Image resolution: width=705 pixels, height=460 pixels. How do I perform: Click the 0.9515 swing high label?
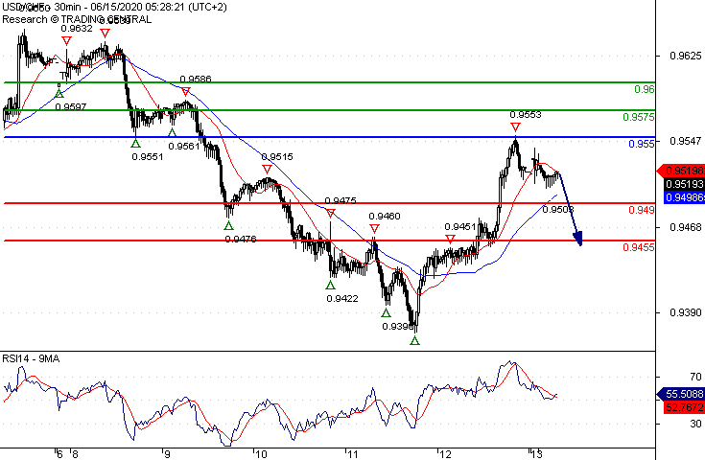tap(277, 157)
